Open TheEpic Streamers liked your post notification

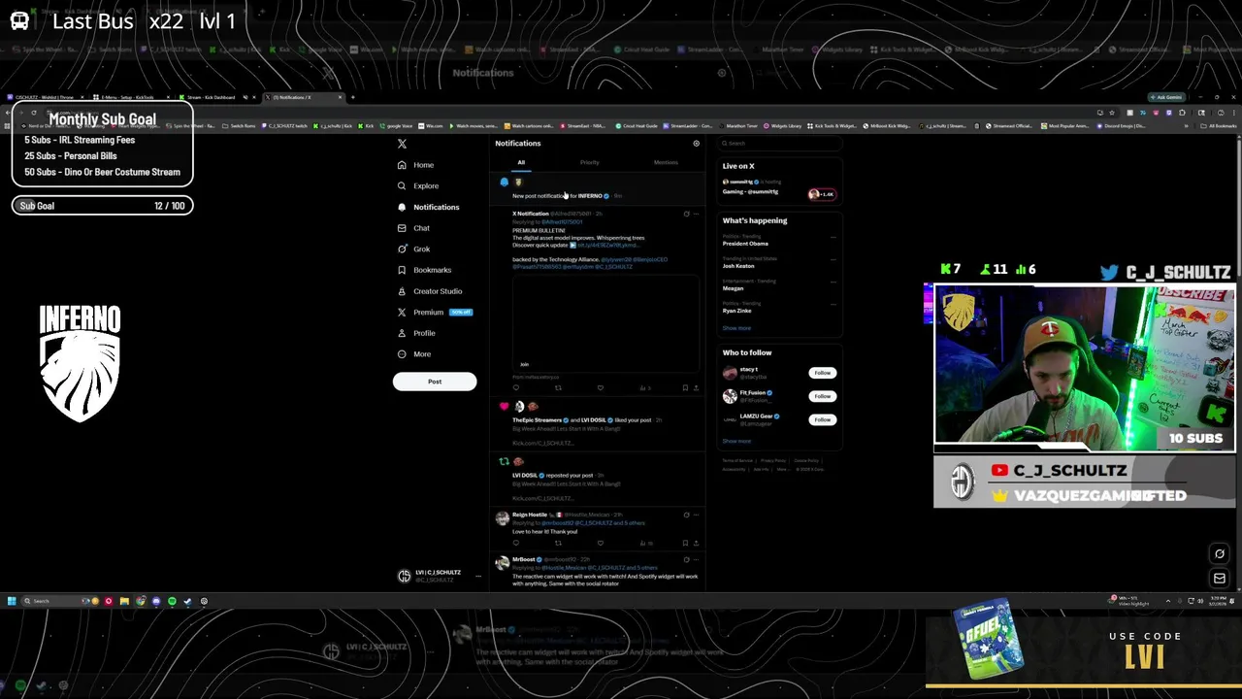tap(597, 425)
